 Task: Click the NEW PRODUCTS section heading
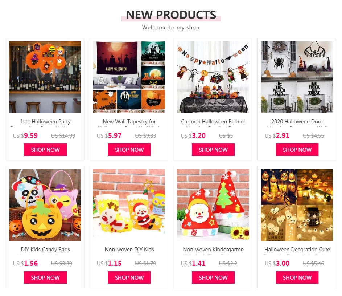(171, 15)
